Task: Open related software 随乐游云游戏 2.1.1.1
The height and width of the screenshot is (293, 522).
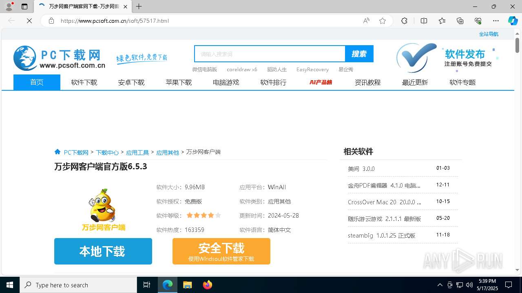Action: [x=385, y=219]
